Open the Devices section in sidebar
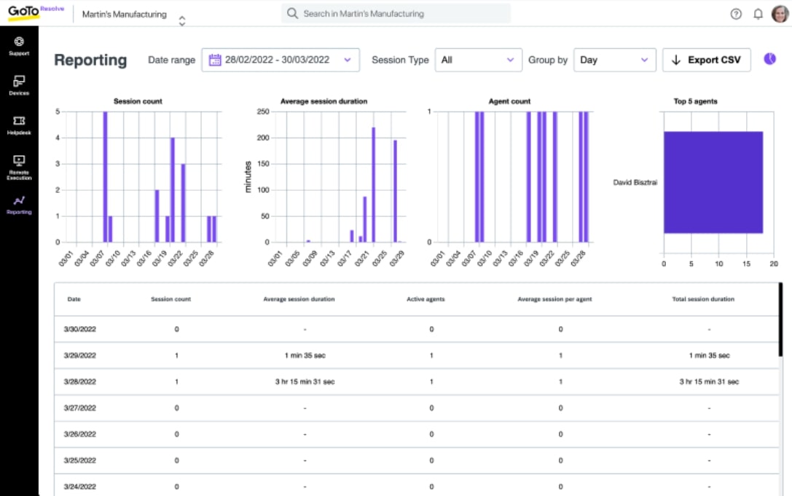Image resolution: width=792 pixels, height=496 pixels. (19, 84)
